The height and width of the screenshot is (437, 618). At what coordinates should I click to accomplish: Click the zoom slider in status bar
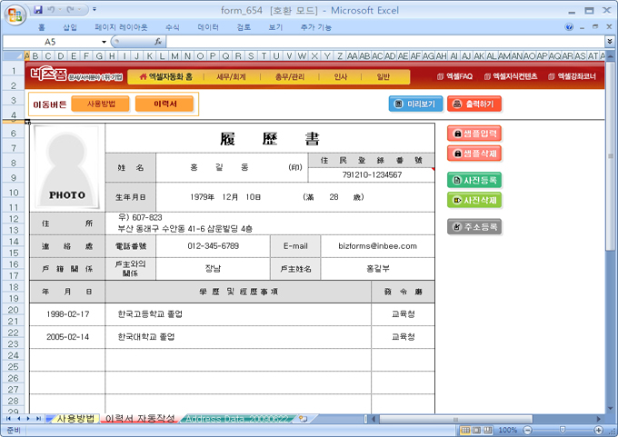tap(560, 430)
